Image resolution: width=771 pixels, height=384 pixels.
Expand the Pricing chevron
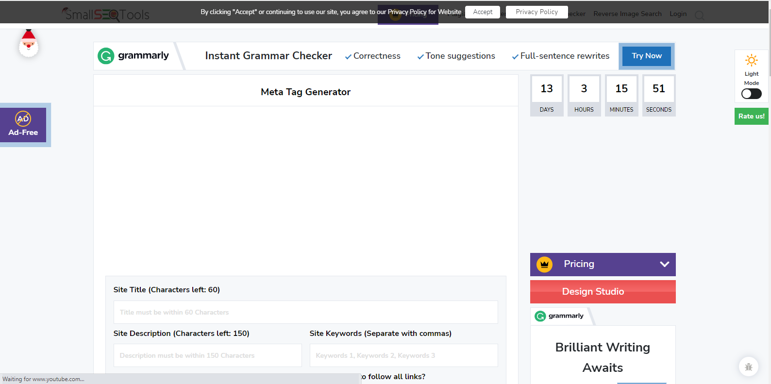[665, 264]
